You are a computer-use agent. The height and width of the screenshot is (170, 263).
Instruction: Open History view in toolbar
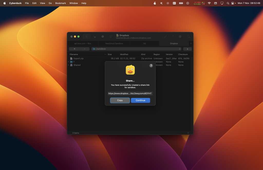click(x=103, y=36)
